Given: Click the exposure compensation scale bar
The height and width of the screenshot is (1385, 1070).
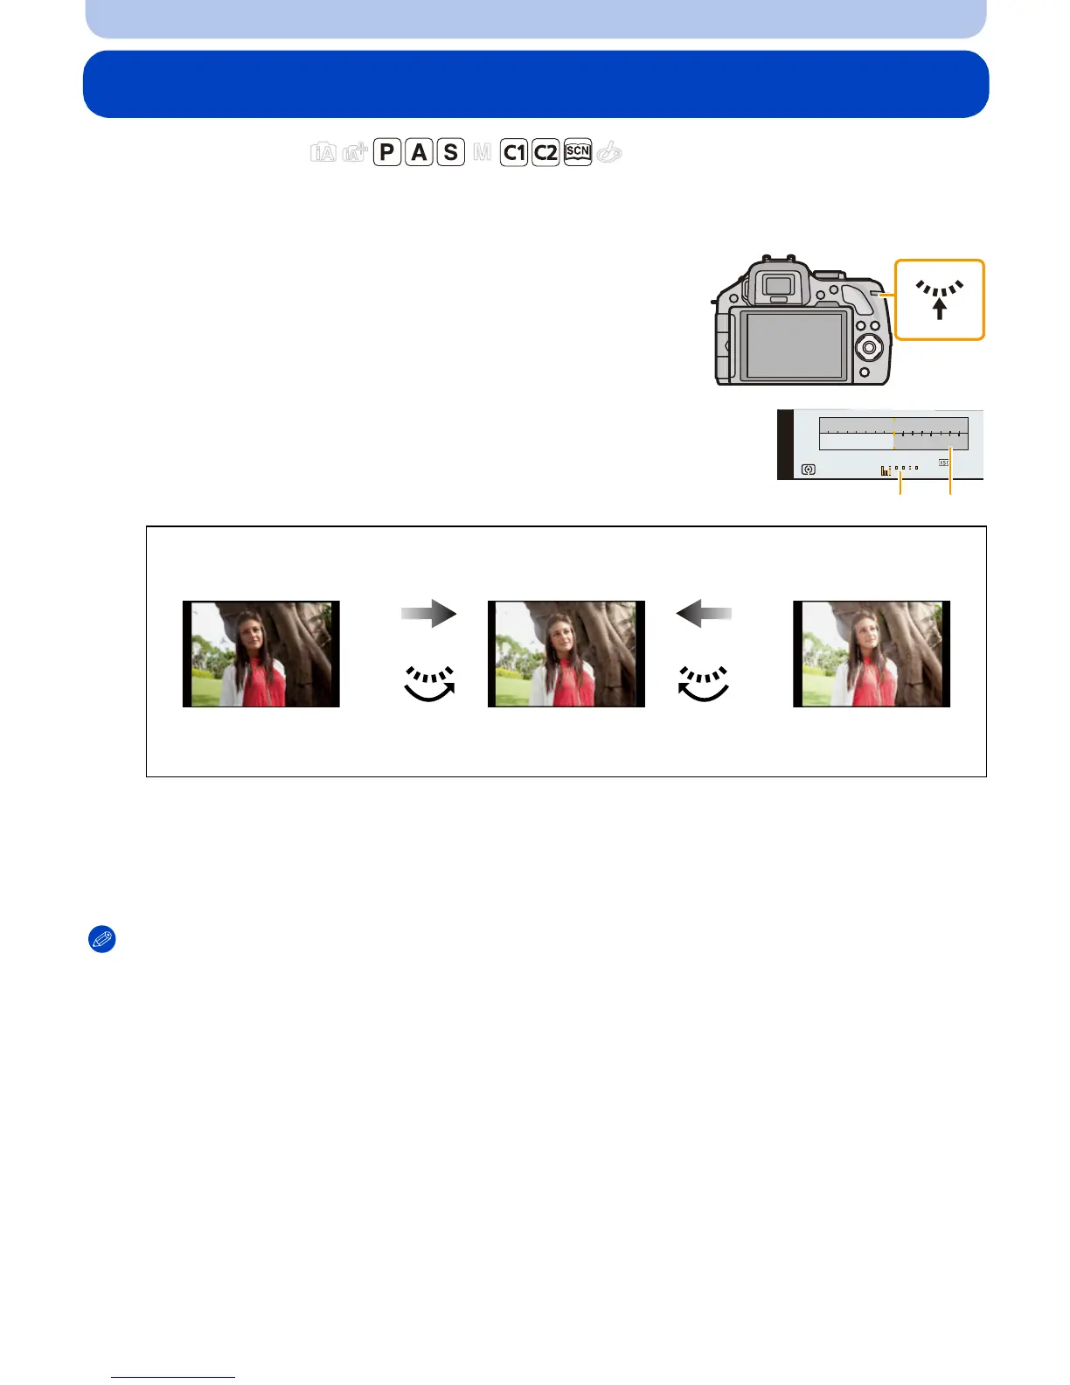Looking at the screenshot, I should point(893,434).
